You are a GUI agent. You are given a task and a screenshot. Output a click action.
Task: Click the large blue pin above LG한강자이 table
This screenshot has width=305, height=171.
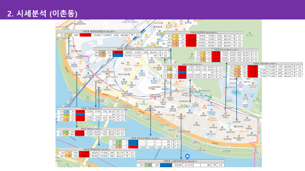[187, 156]
